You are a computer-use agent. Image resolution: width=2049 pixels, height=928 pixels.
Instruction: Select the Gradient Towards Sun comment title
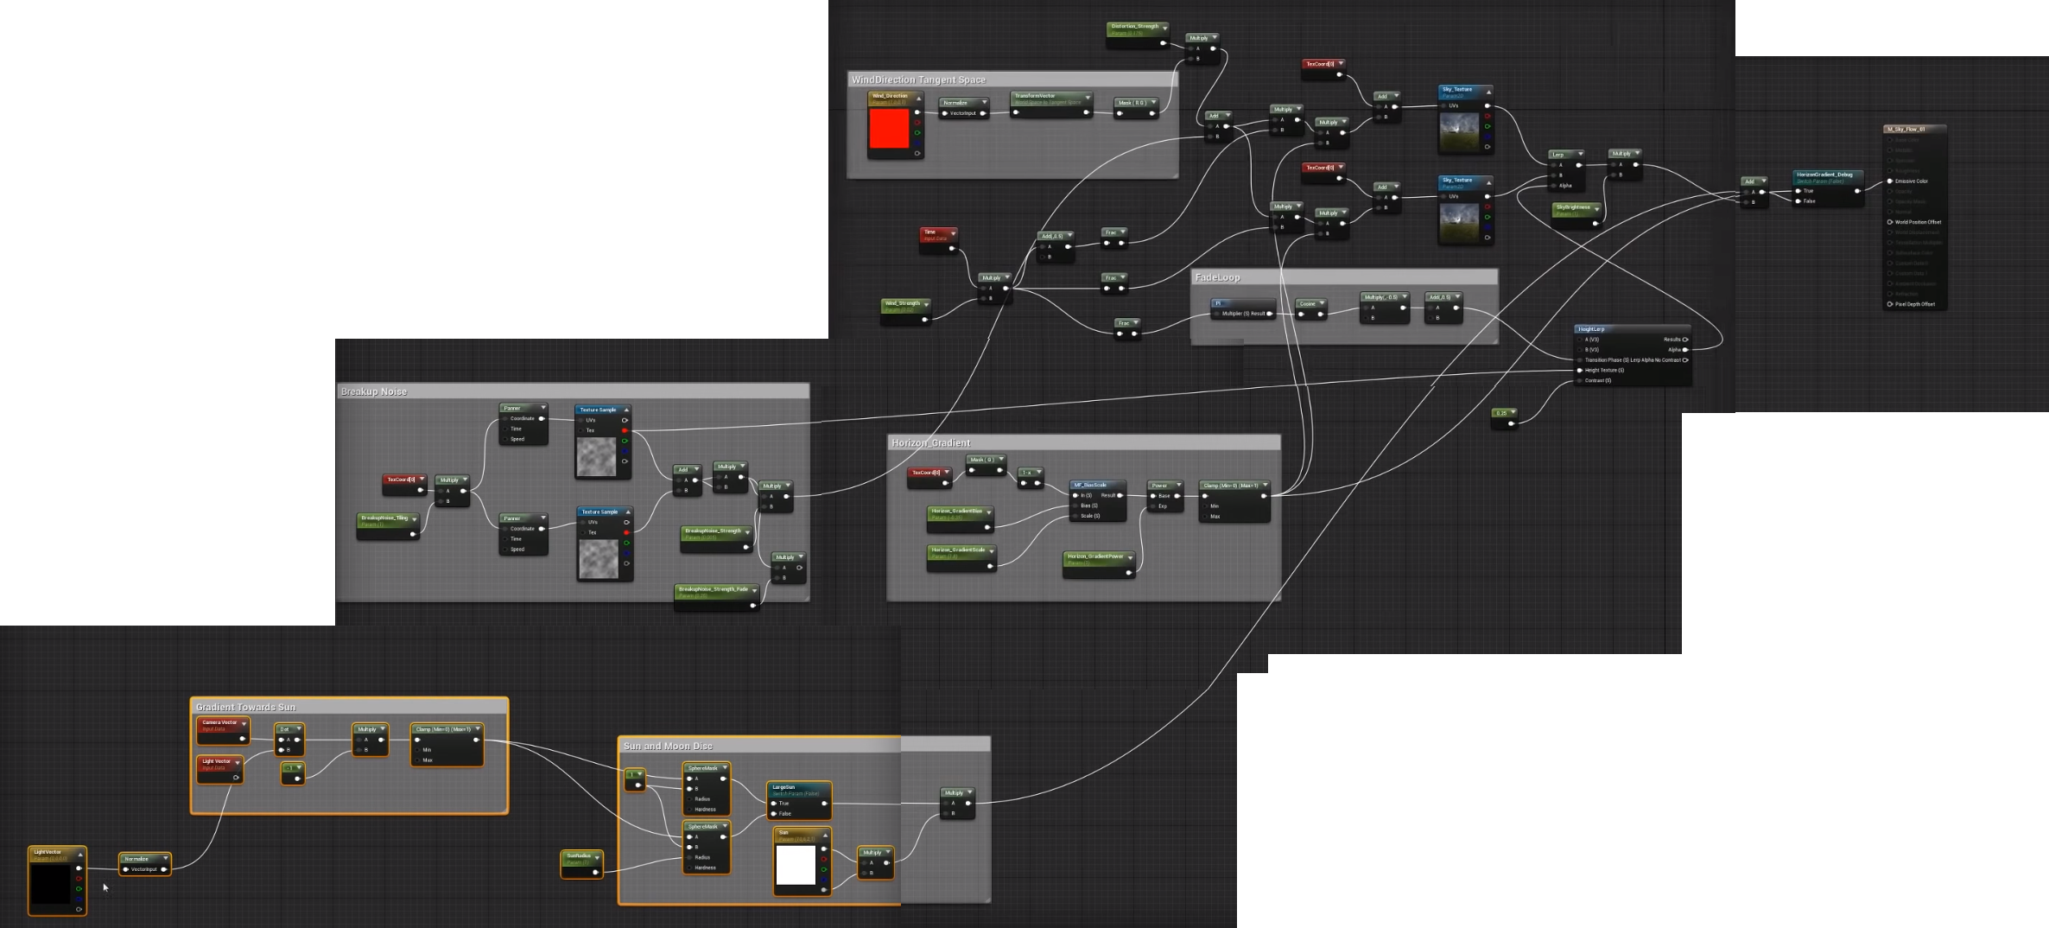point(245,707)
